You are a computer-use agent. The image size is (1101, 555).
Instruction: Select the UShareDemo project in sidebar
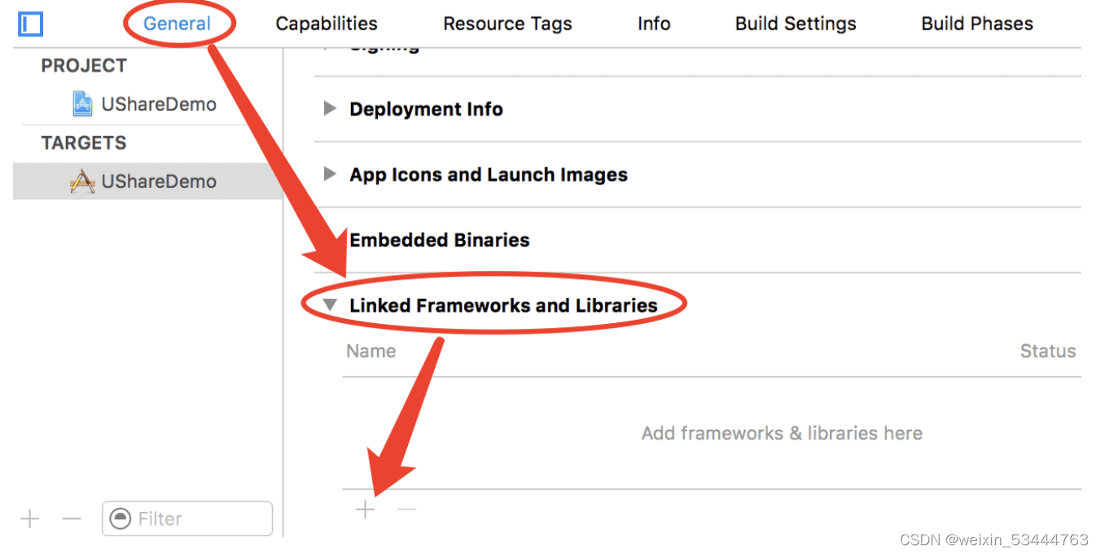point(158,104)
